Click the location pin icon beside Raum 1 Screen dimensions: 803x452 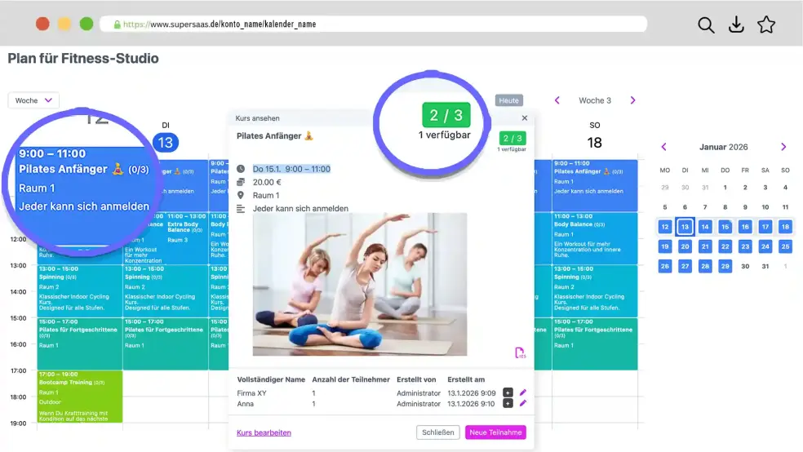241,195
